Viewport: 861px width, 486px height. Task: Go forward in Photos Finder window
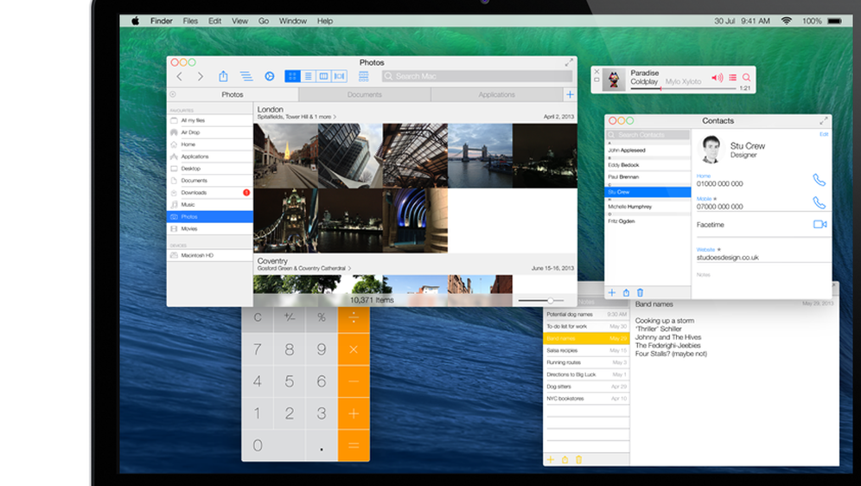tap(201, 76)
